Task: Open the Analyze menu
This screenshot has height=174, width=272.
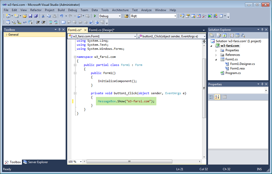Action: pos(146,10)
